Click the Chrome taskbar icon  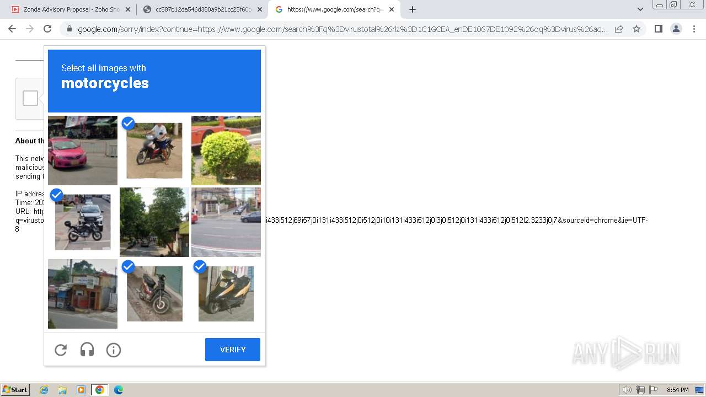point(100,390)
